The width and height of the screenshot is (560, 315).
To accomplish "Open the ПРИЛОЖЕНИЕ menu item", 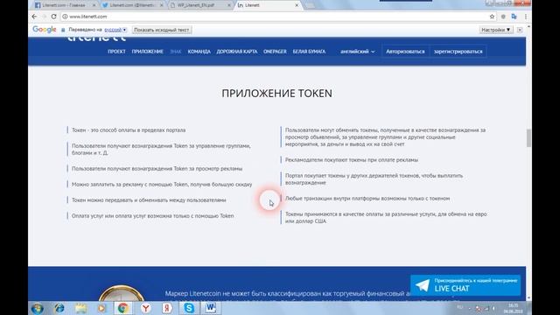I will point(148,52).
